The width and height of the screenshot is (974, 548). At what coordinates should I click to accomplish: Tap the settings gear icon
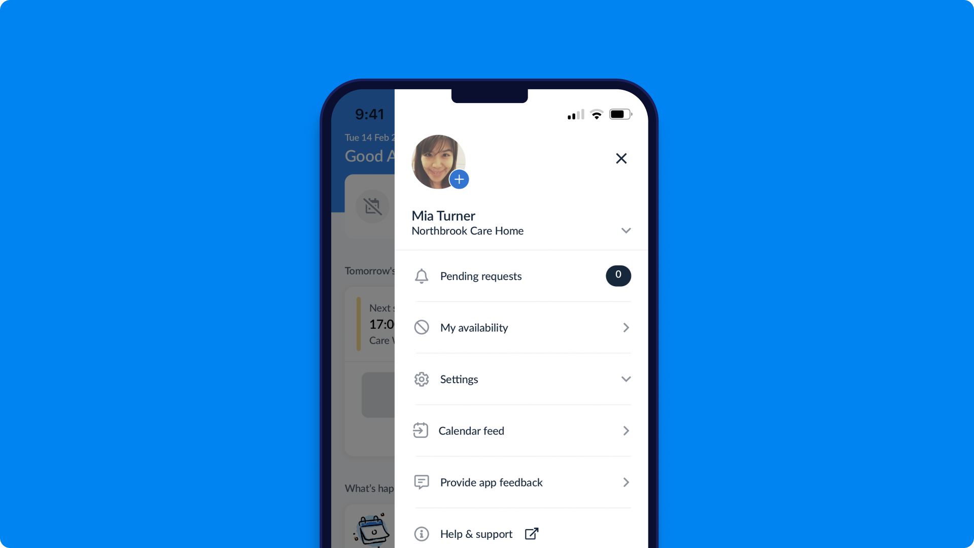point(421,379)
